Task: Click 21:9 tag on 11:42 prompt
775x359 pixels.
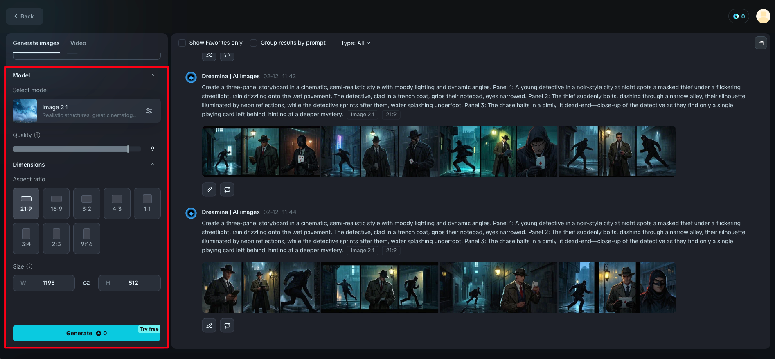Action: click(391, 115)
